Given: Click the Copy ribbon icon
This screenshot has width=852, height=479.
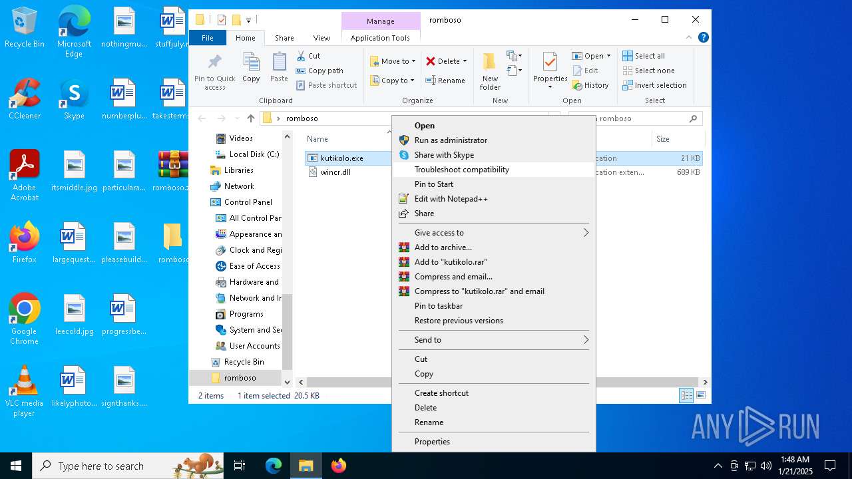Looking at the screenshot, I should tap(251, 68).
